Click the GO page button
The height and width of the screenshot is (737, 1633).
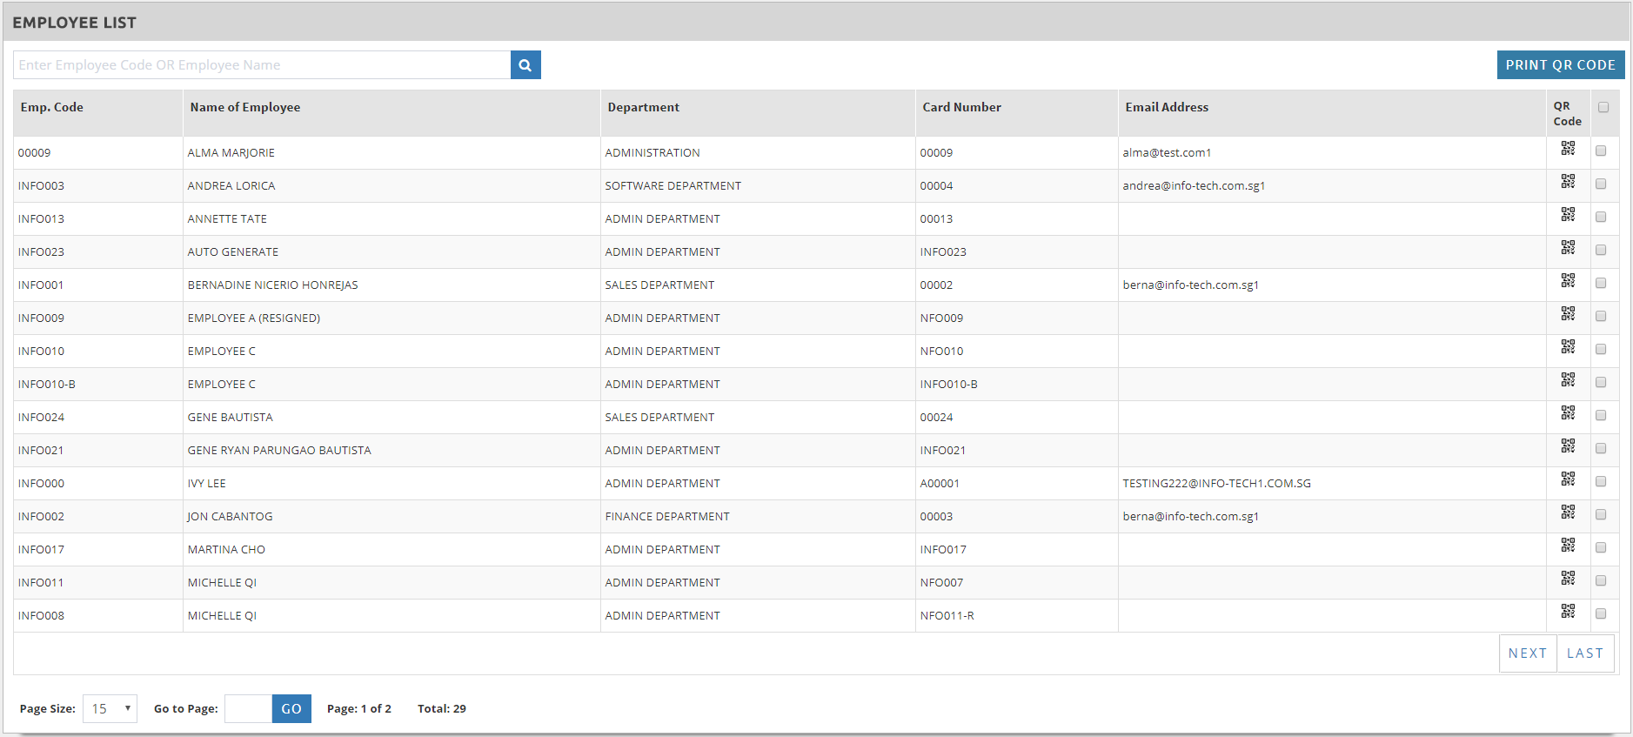coord(291,709)
